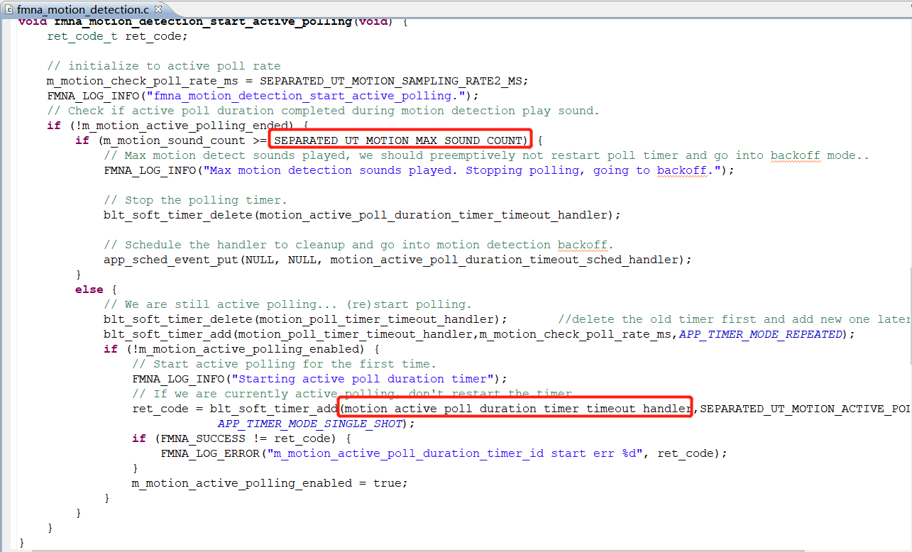This screenshot has width=912, height=552.
Task: Click the "Starting active poll duration timer" string
Action: [366, 379]
